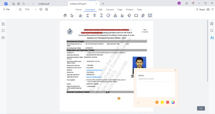Image resolution: width=215 pixels, height=114 pixels.
Task: Open the comments panel in left sidebar
Action: point(3,38)
